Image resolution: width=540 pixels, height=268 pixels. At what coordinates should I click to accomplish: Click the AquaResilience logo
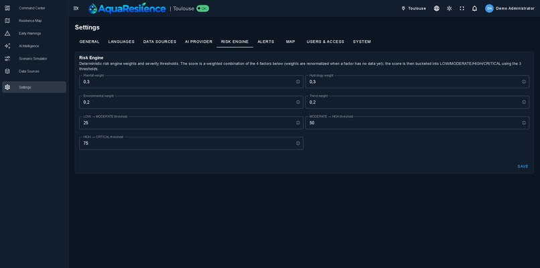[127, 8]
